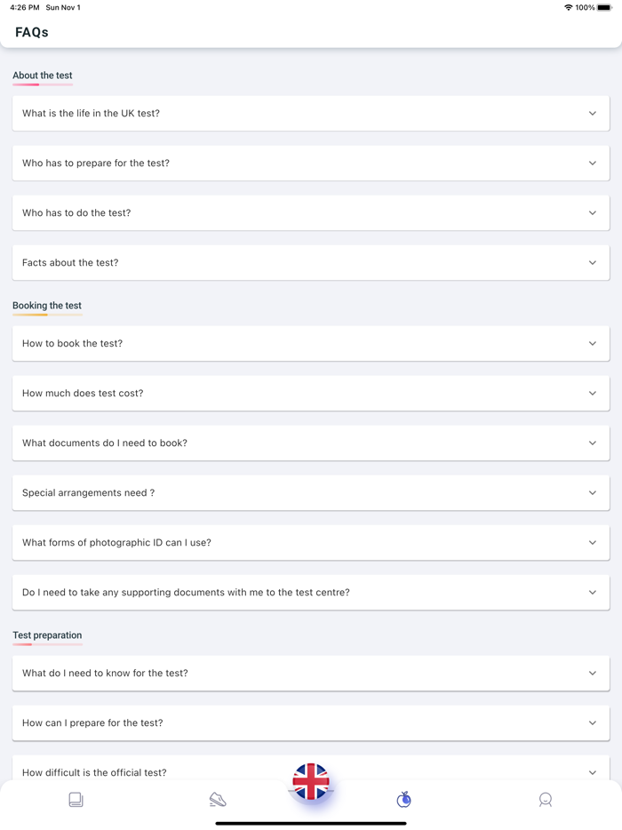This screenshot has height=830, width=622.
Task: Select the 'Booking the test' section header
Action: click(46, 305)
